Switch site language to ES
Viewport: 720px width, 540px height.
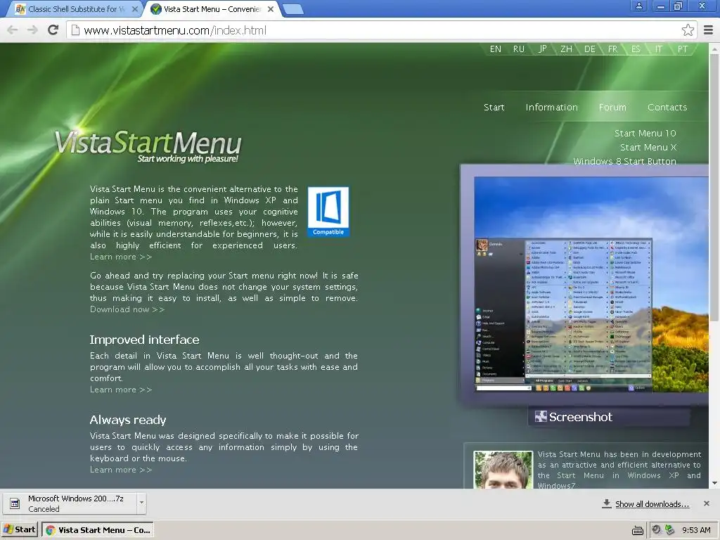click(636, 49)
